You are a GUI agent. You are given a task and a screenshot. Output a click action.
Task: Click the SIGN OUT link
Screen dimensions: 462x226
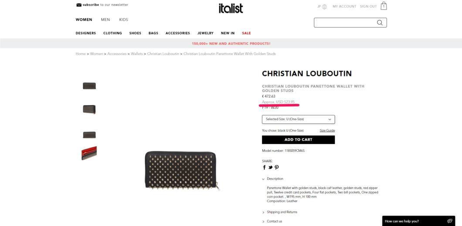tap(368, 7)
